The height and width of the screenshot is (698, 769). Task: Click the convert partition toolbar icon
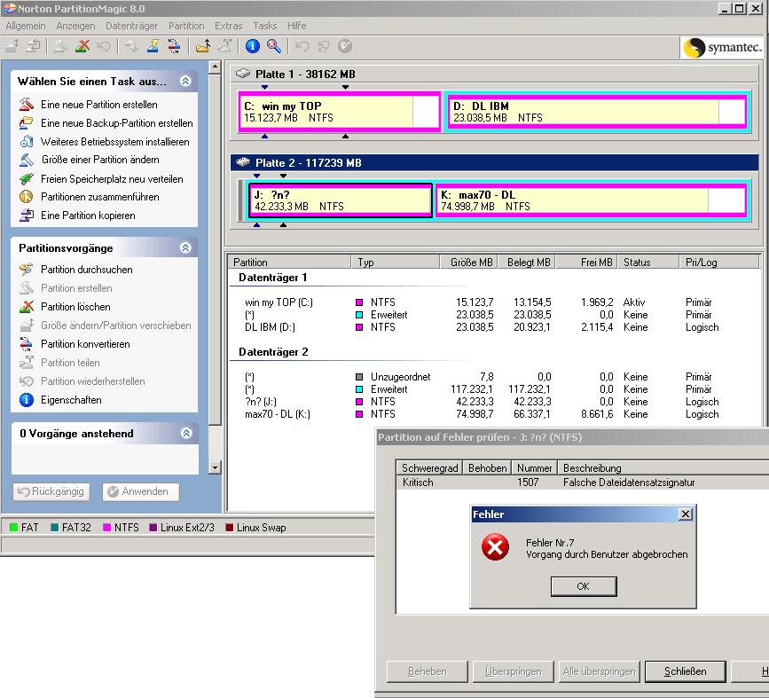[x=174, y=46]
